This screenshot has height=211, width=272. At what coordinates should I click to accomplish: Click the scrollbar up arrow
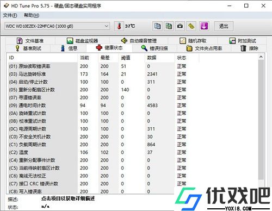click(261, 57)
